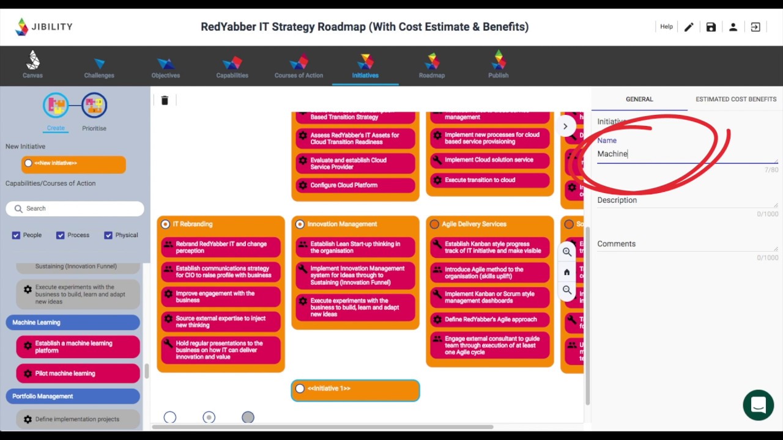Select Execute experiments action in left list
This screenshot has height=440, width=783.
click(x=78, y=295)
